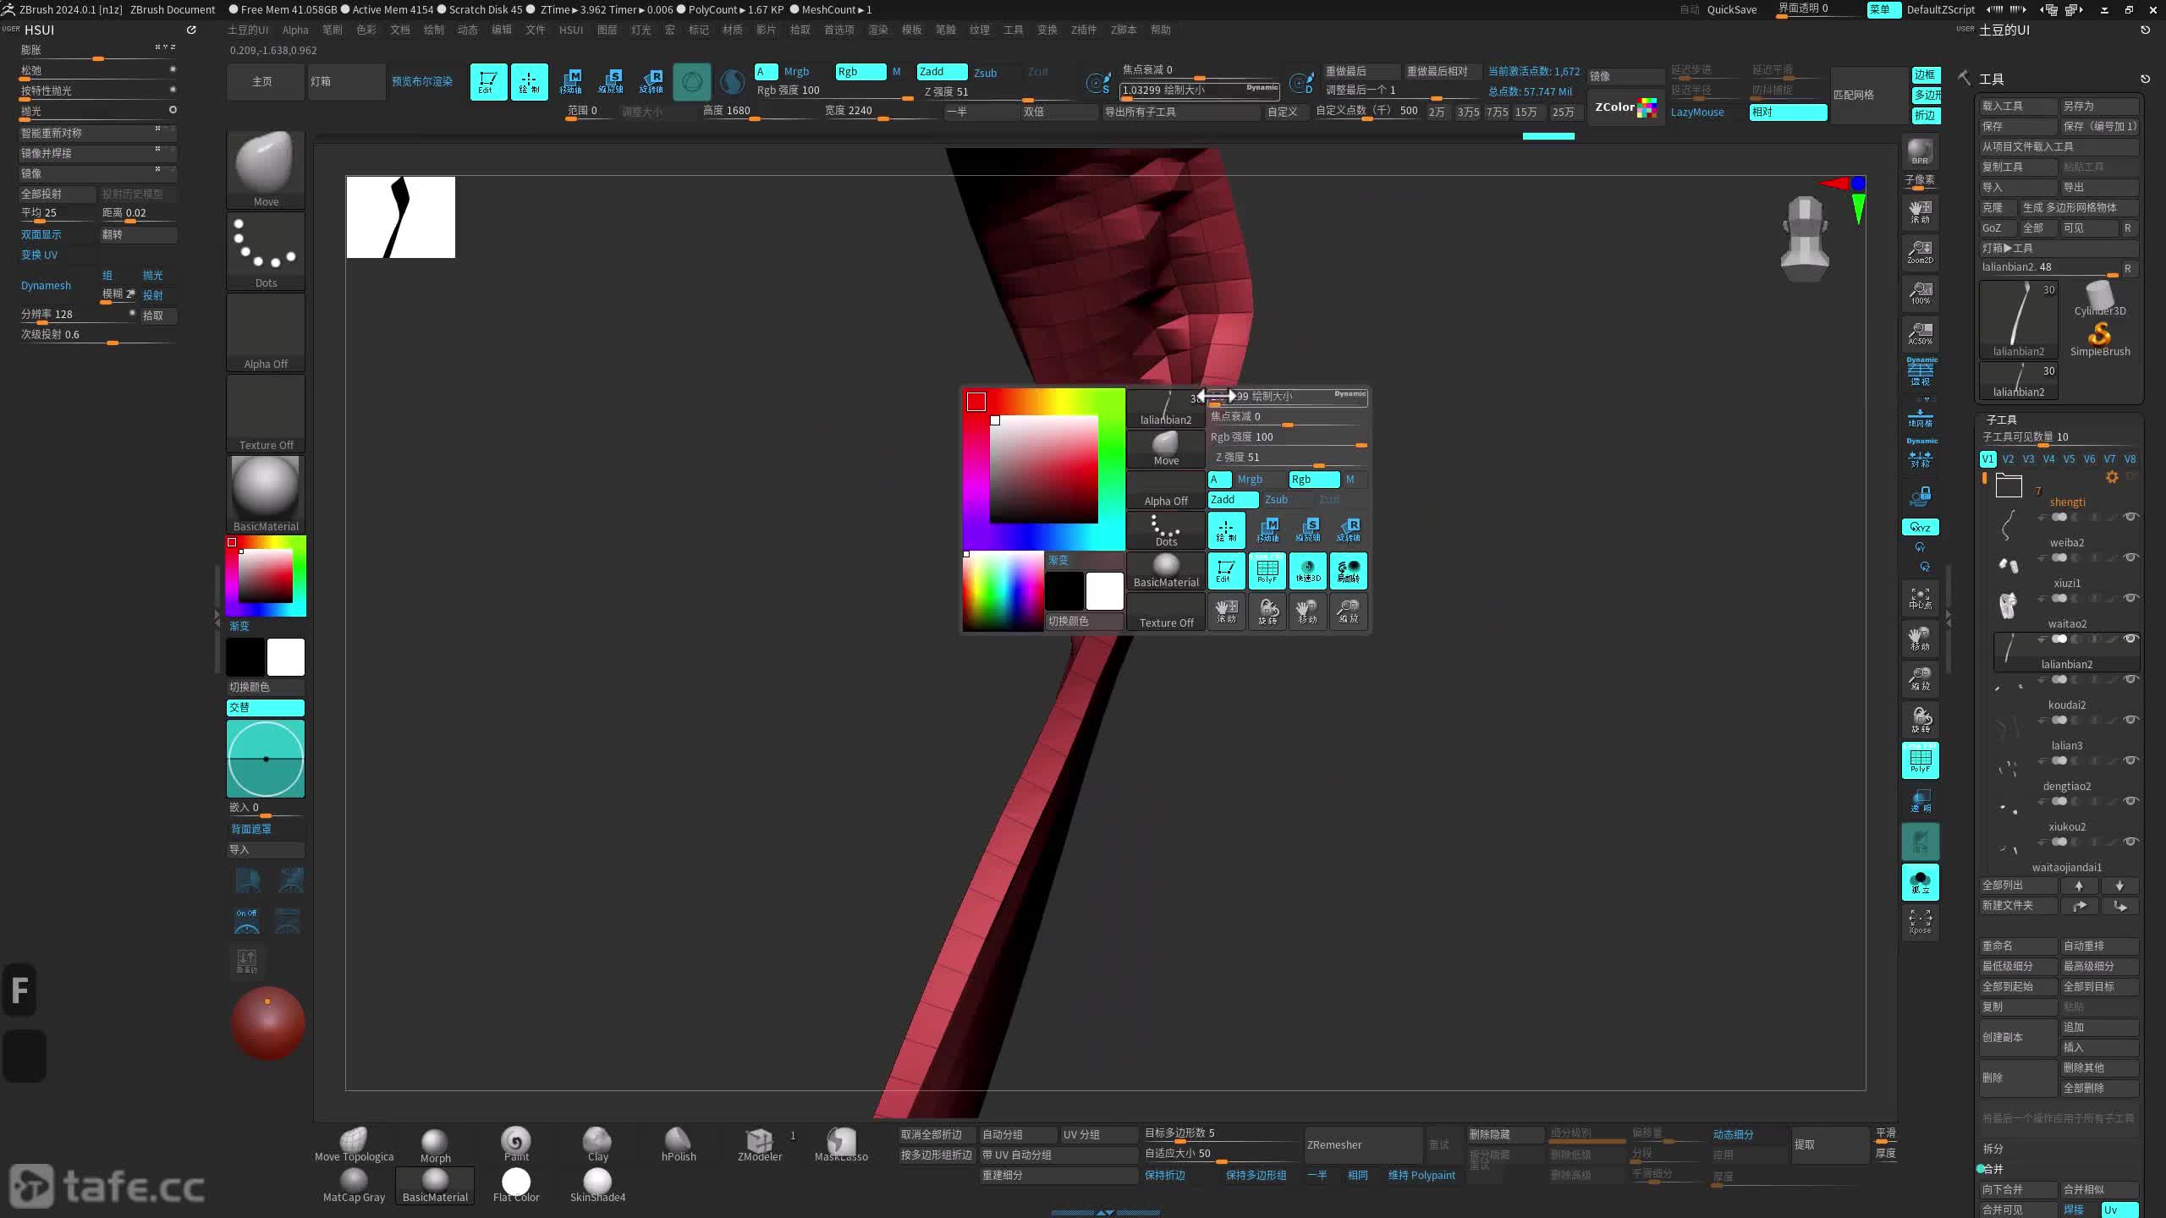Toggle Zsub in the top toolbar
This screenshot has height=1218, width=2166.
click(x=985, y=73)
